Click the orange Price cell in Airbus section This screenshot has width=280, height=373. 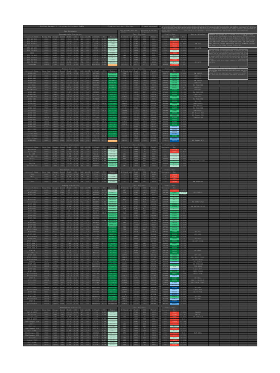point(112,141)
